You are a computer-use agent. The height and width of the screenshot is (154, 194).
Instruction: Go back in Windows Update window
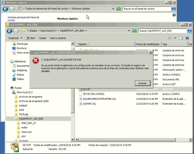click(x=5, y=9)
